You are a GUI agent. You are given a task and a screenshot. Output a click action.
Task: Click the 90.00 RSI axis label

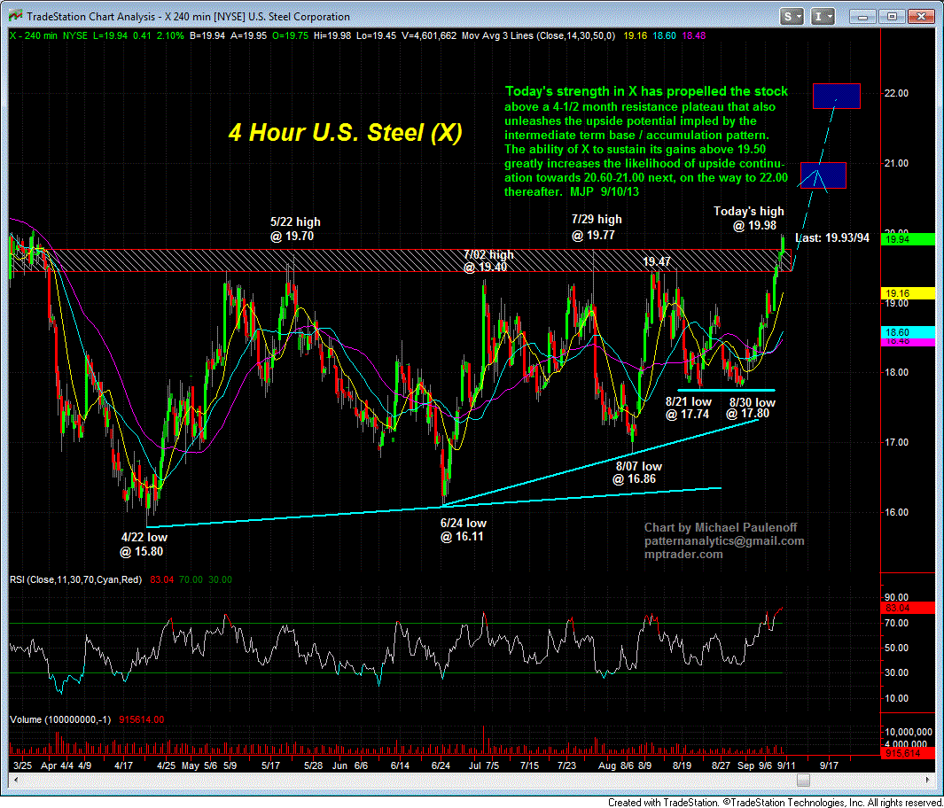(896, 597)
